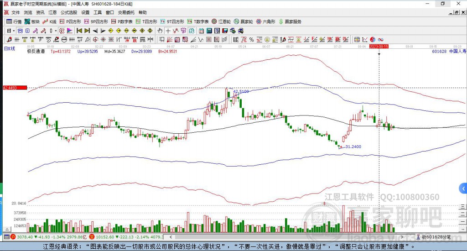The image size is (467, 251).
Task: Click the 601628 中国人寿 stock label
Action: click(x=449, y=51)
